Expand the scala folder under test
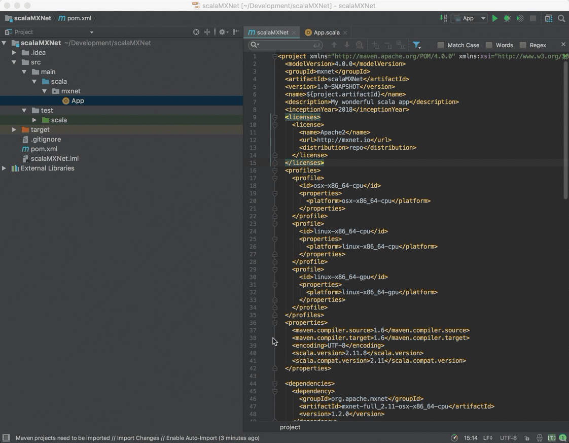This screenshot has height=443, width=569. coord(34,120)
